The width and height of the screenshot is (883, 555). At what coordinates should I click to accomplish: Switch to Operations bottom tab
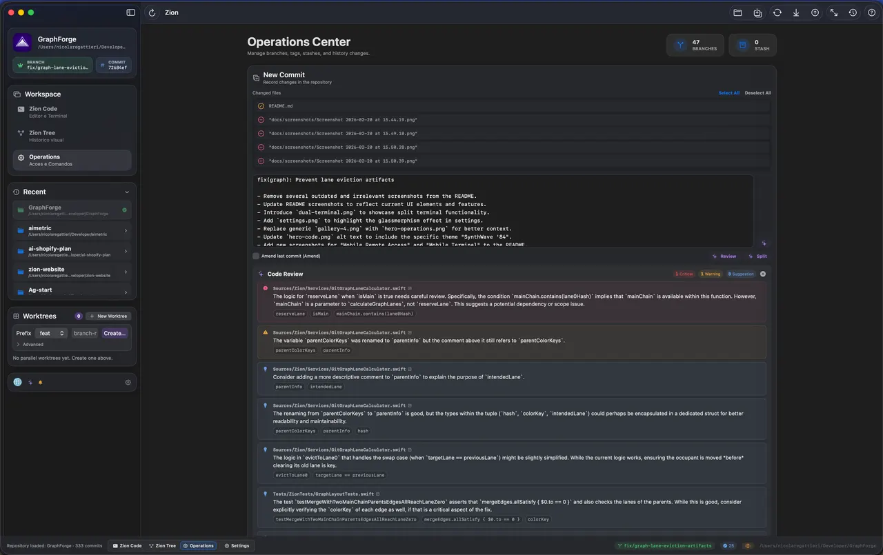pos(199,545)
